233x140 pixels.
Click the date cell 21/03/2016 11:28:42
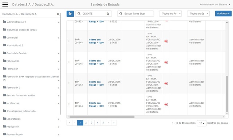coord(114,104)
